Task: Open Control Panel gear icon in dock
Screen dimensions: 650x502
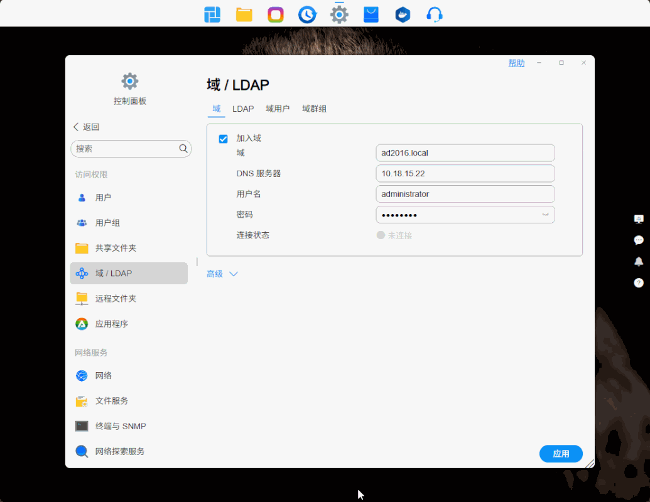Action: [x=339, y=15]
